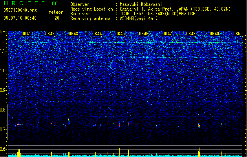Screen dimensions: 247x157
Task: Click the date stamp 05.07.16 06:40
Action: 20,18
